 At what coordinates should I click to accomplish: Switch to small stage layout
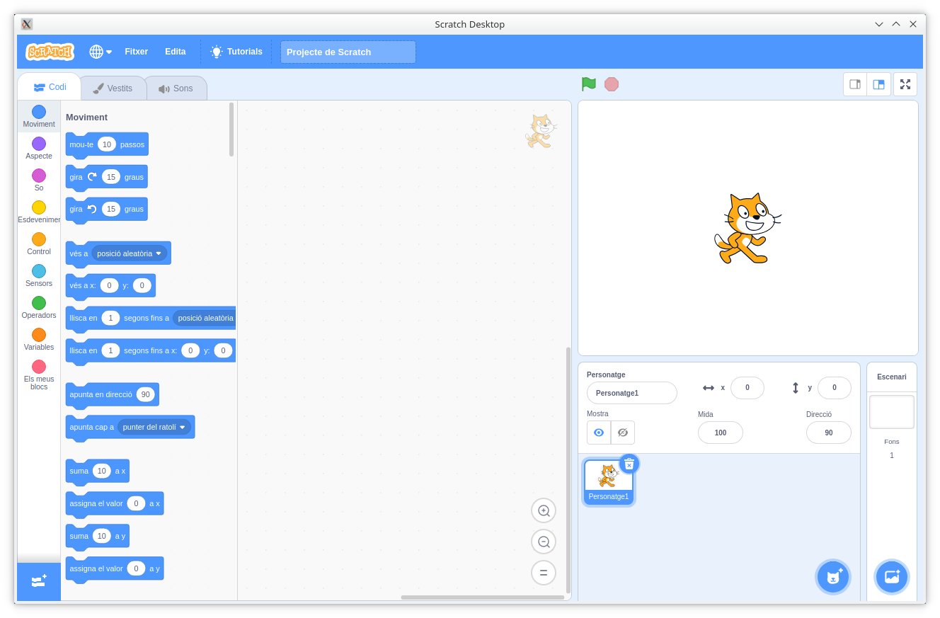pos(855,84)
